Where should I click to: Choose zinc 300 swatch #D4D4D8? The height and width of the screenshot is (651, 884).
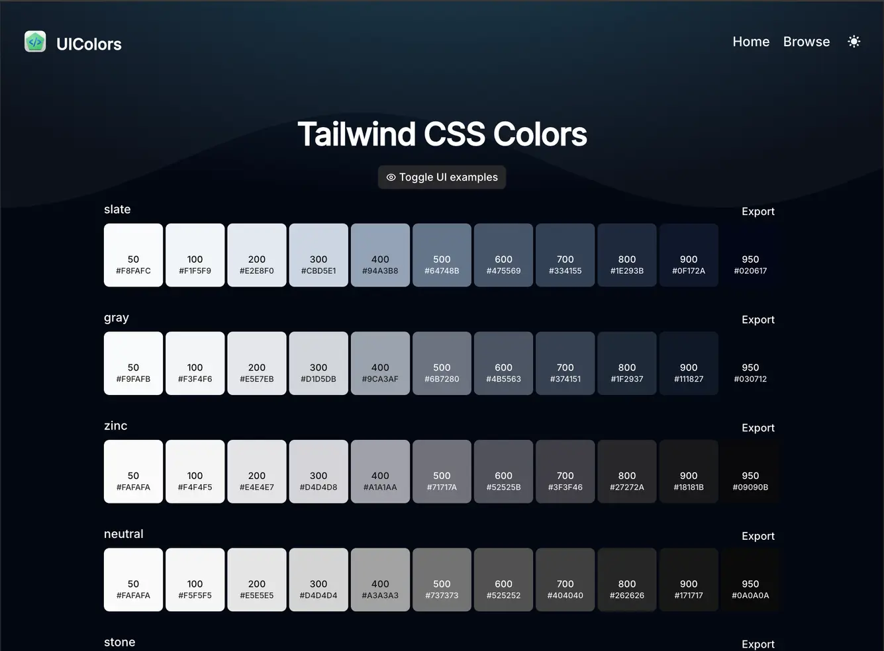pos(319,472)
